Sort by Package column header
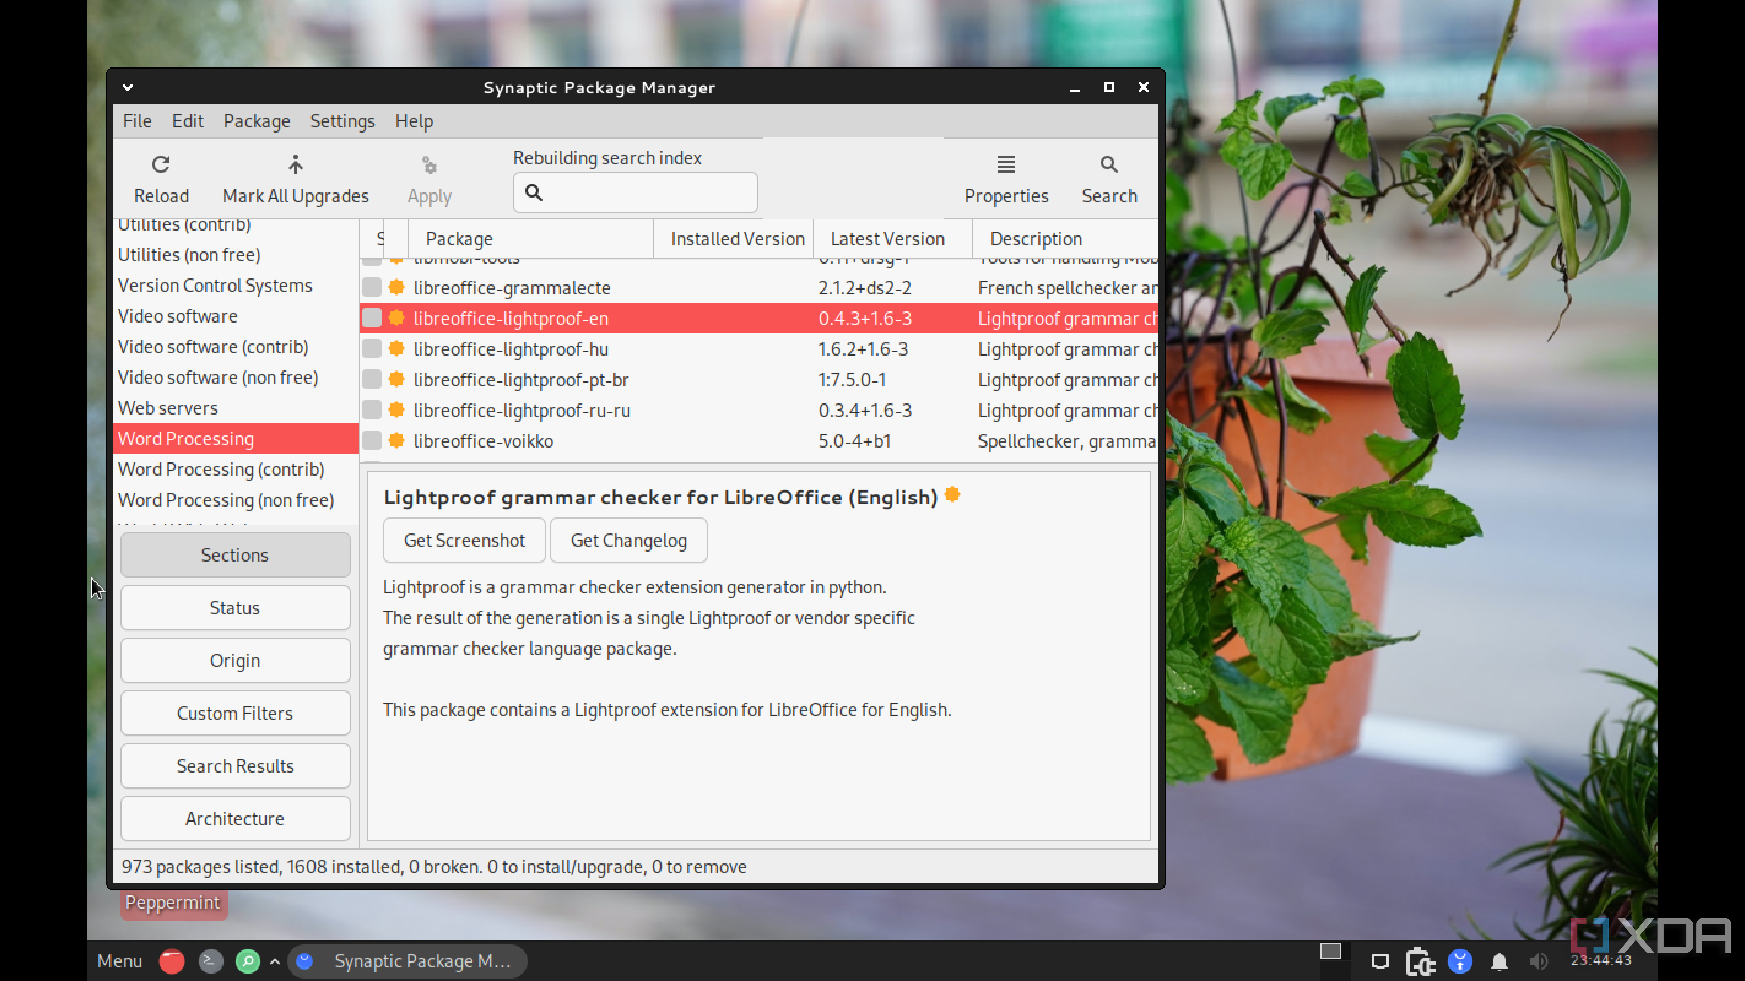 tap(530, 239)
